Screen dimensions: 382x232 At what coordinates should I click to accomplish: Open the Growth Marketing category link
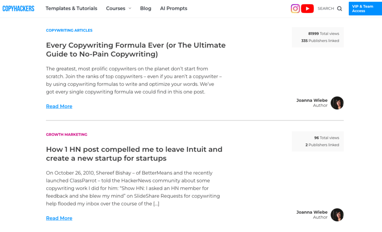[x=66, y=134]
